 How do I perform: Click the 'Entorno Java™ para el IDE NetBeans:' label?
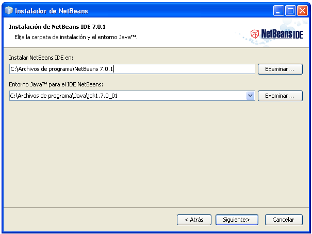[x=56, y=84]
